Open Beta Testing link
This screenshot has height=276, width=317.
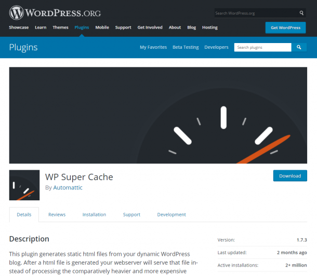point(186,47)
